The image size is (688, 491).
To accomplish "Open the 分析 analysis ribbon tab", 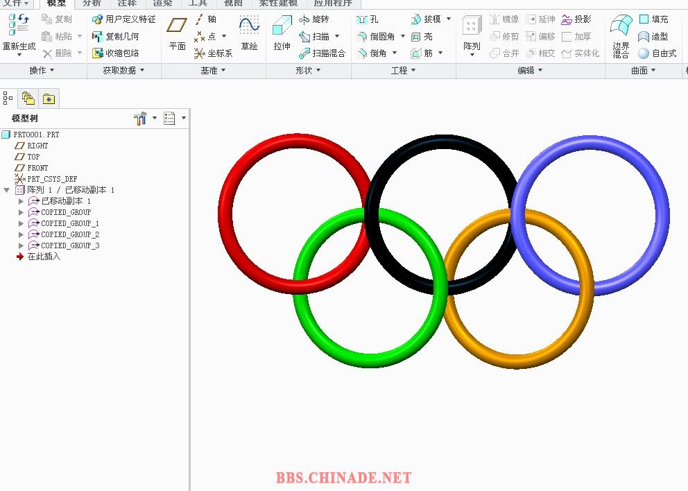I will 92,3.
